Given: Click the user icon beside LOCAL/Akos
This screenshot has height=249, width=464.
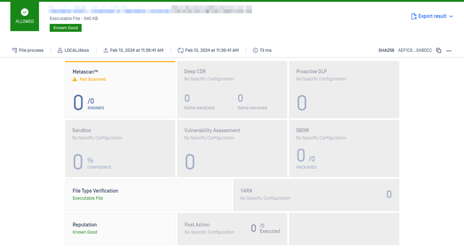Looking at the screenshot, I should [x=60, y=50].
